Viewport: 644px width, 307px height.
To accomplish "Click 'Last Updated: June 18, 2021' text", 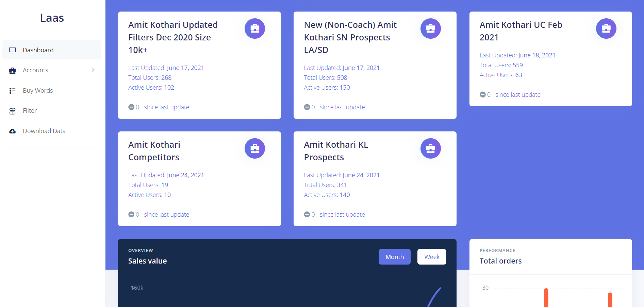I will pos(517,55).
